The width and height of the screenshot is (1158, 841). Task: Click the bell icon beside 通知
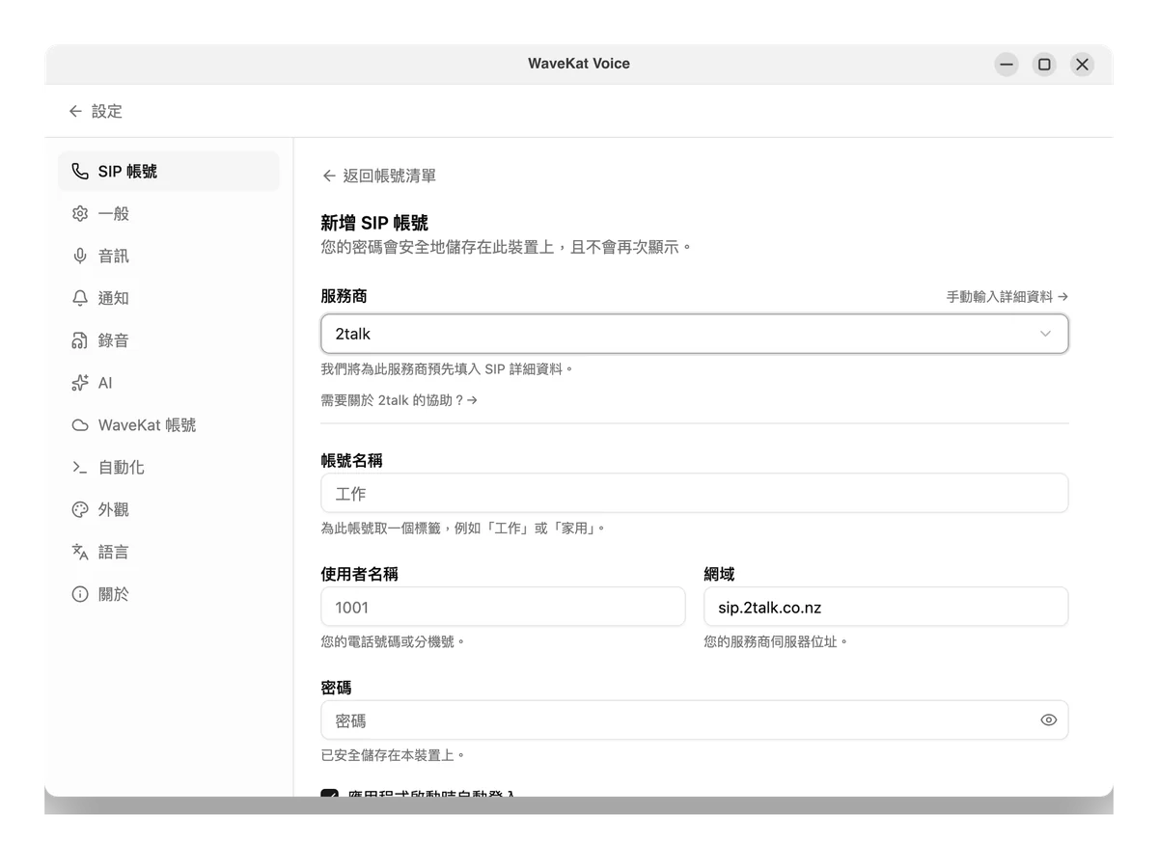point(80,298)
